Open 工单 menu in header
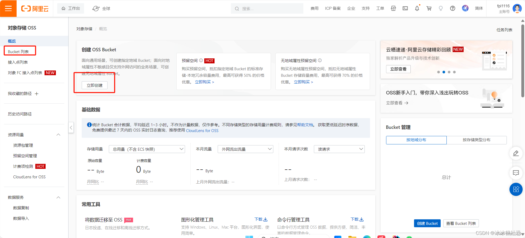The width and height of the screenshot is (525, 238). pyautogui.click(x=380, y=8)
